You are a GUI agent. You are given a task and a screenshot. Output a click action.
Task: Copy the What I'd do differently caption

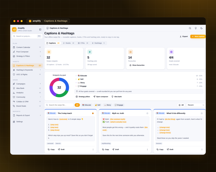click(x=160, y=149)
